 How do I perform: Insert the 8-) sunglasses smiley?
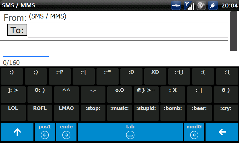226,94
